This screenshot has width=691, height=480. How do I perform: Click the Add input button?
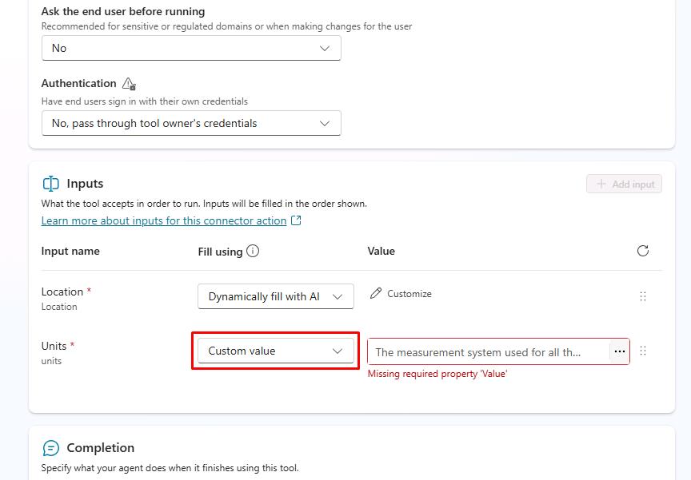coord(624,184)
